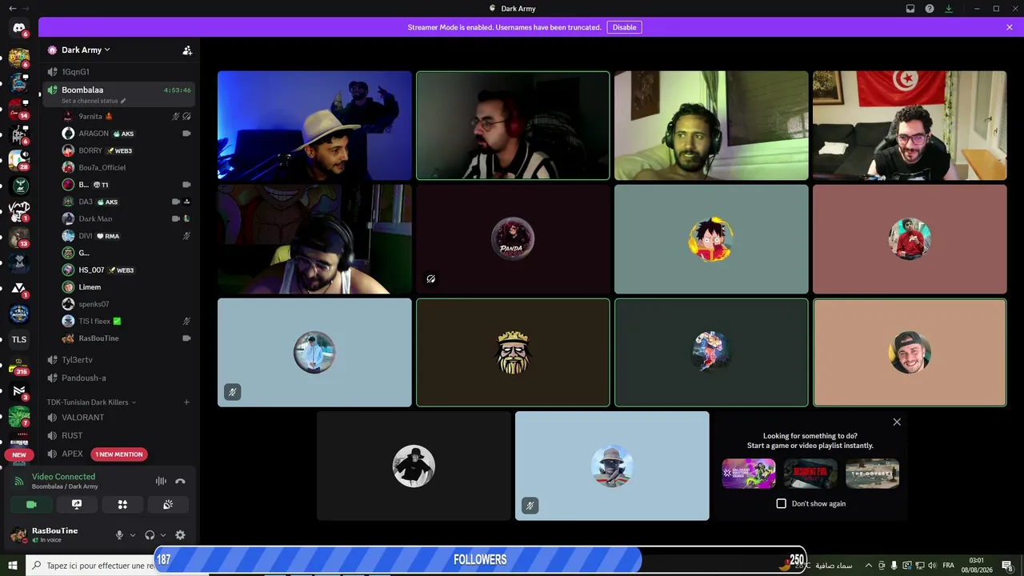Start the Valorant activity thumbnail
1024x576 pixels.
tap(749, 474)
